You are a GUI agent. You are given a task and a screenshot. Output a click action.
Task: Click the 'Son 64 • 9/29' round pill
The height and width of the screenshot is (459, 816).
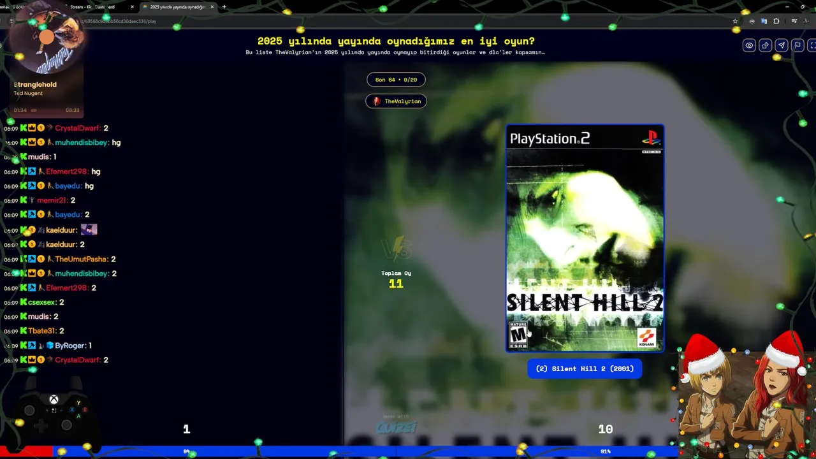[396, 80]
